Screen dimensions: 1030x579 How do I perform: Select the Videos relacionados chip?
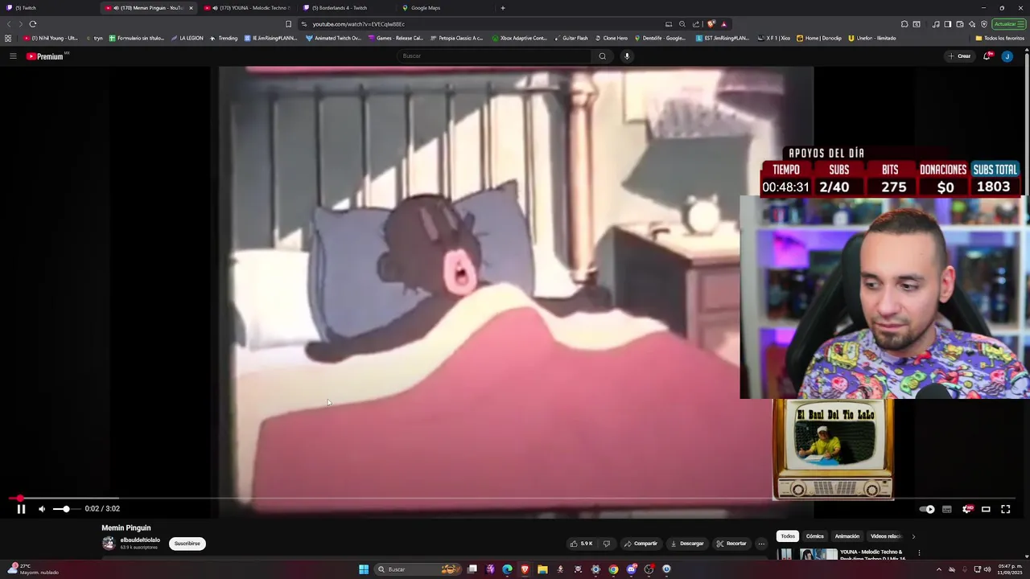(x=885, y=536)
